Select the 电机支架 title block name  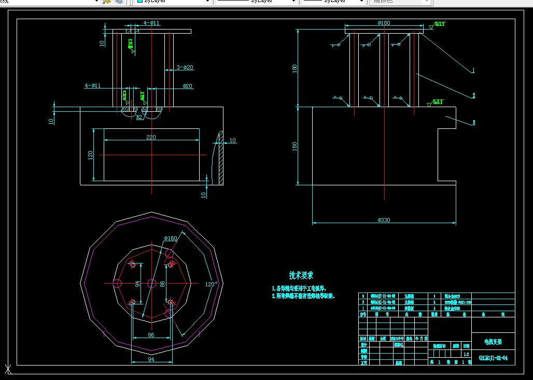pyautogui.click(x=493, y=342)
